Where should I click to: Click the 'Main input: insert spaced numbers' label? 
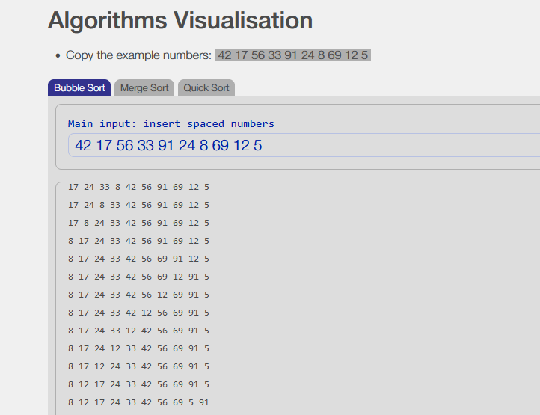pos(171,123)
